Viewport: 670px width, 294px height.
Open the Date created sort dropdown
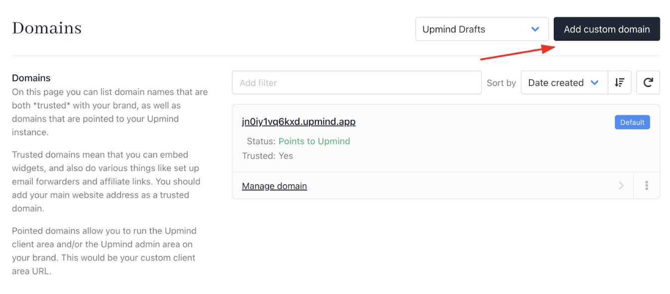[564, 83]
